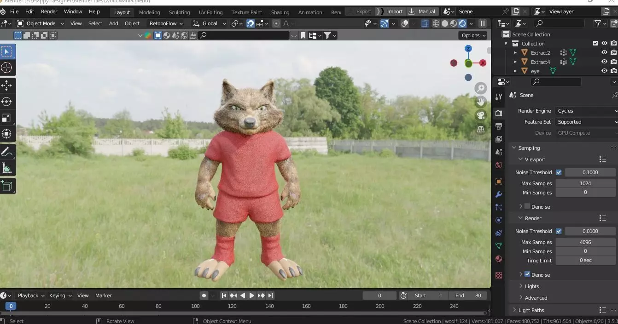Toggle proportional editing
Viewport: 618px width, 324px height.
click(276, 23)
